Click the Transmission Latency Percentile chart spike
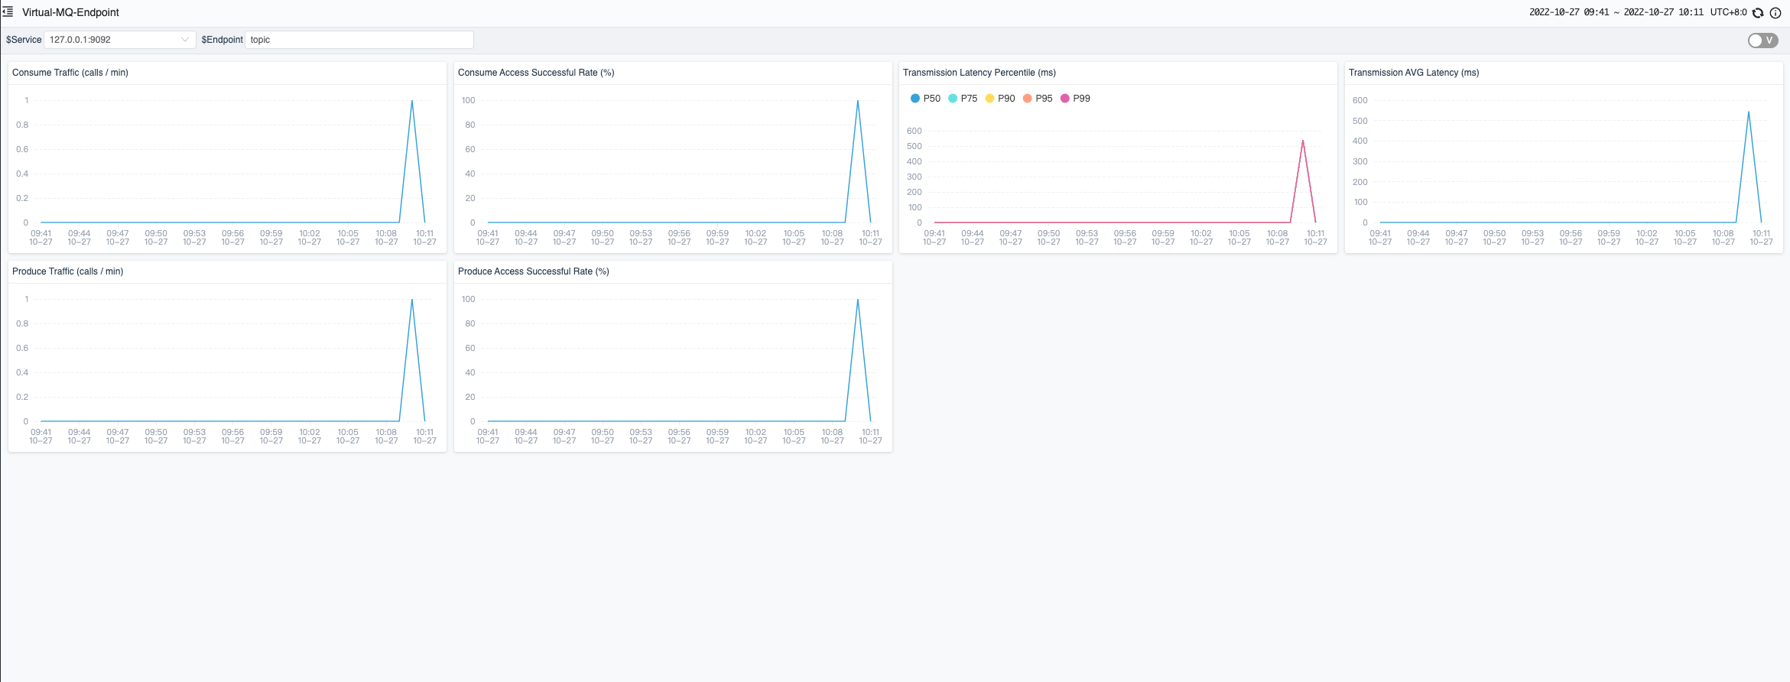The image size is (1790, 682). click(x=1303, y=141)
